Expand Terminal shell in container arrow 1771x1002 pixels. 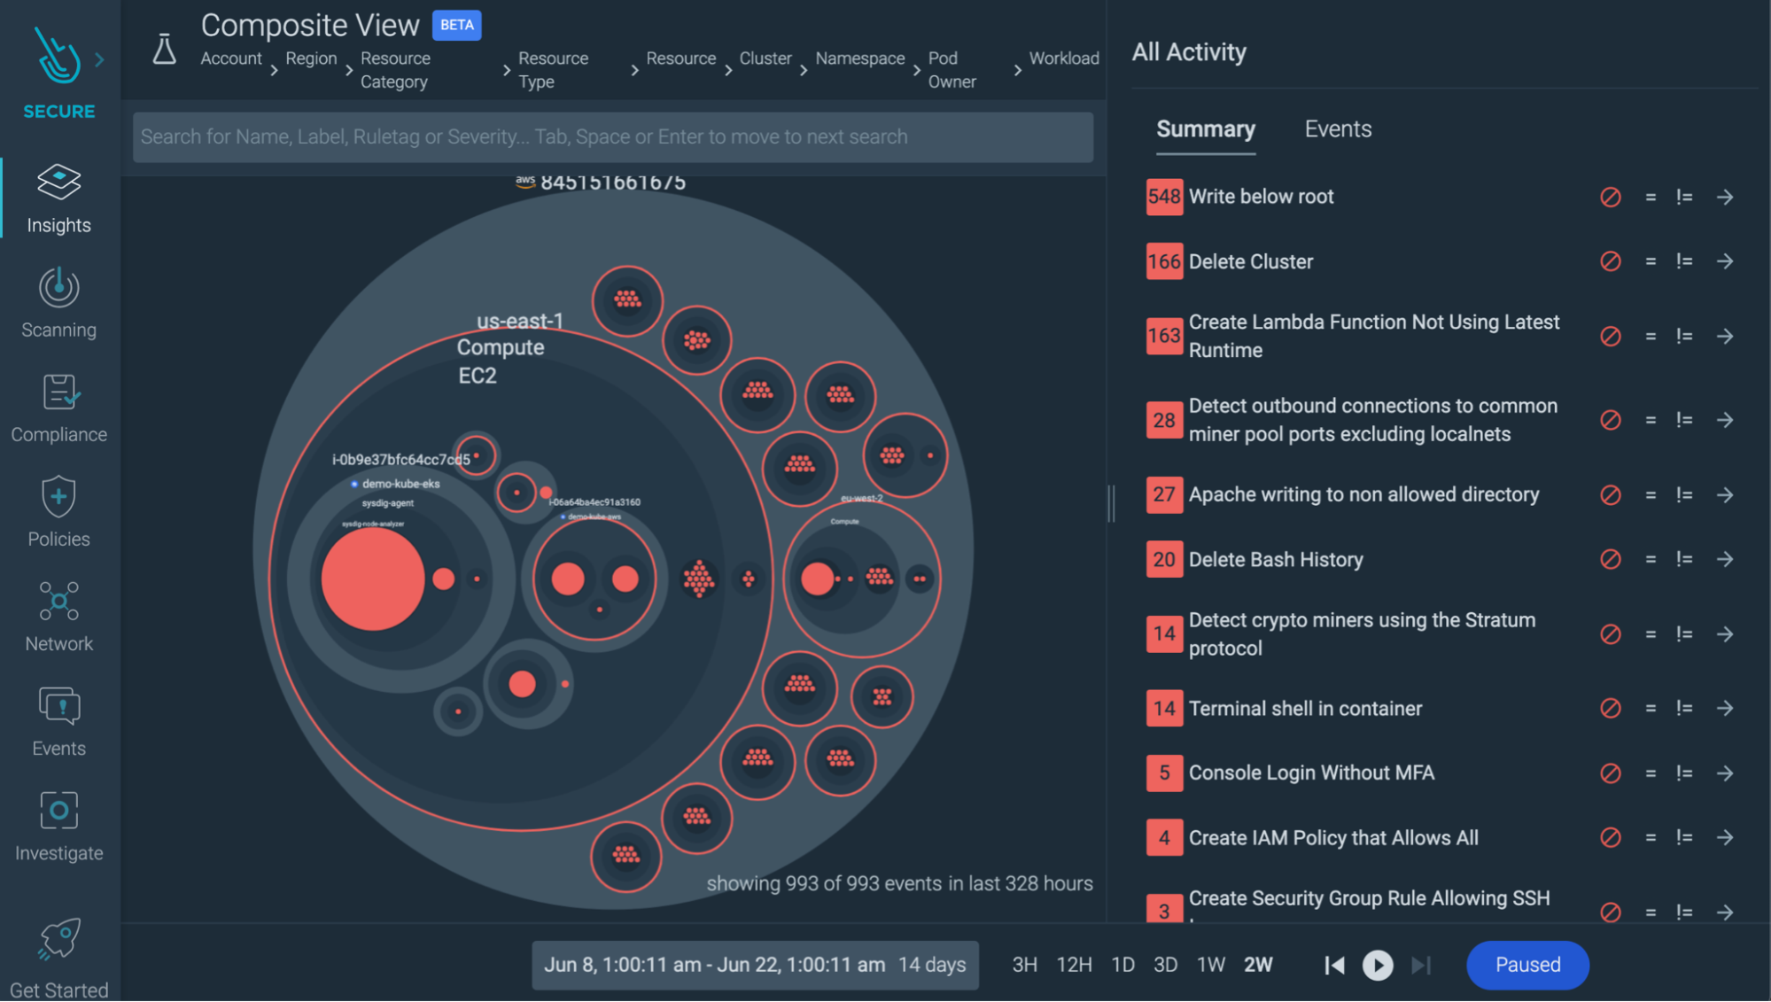coord(1724,709)
